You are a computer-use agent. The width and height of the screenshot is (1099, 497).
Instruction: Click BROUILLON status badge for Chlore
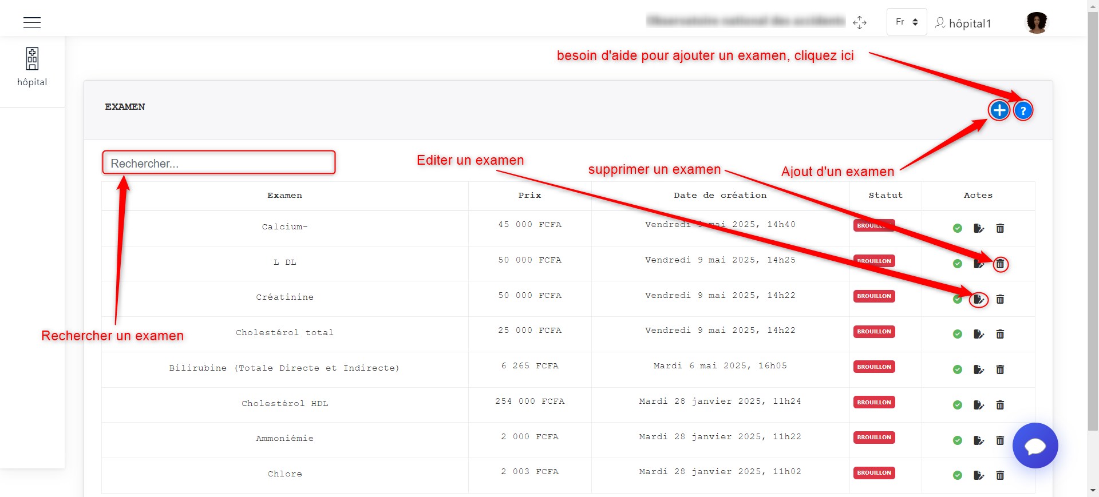[874, 473]
